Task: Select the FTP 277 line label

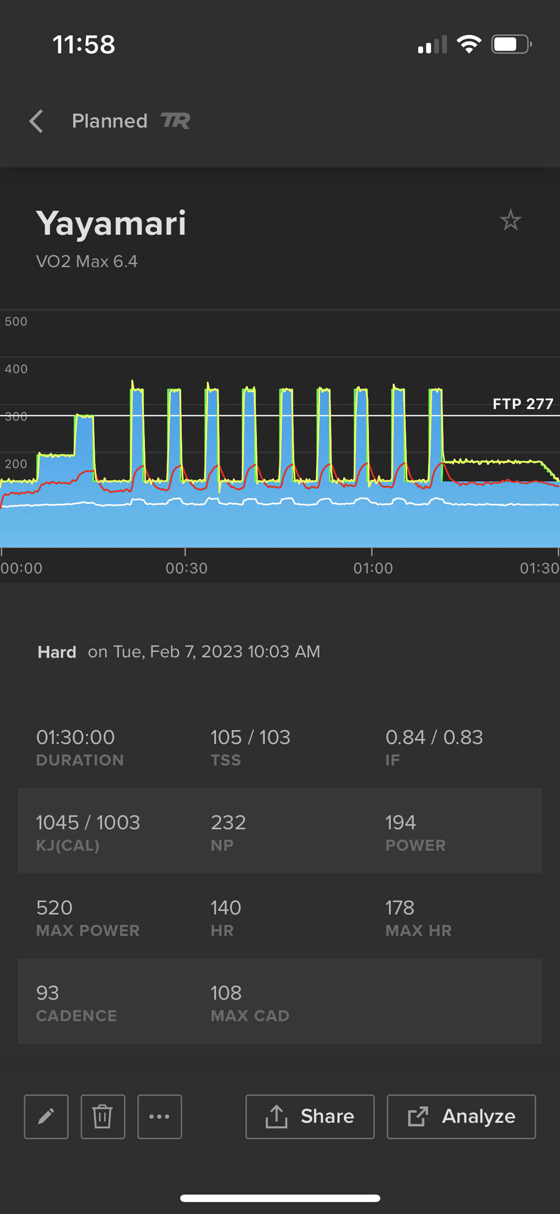Action: point(523,404)
